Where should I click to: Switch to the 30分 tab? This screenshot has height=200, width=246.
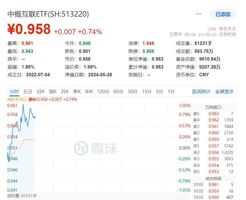pyautogui.click(x=132, y=92)
